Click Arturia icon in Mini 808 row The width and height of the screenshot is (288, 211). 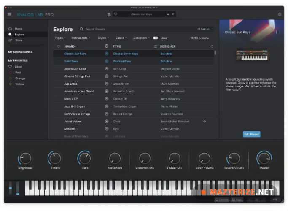click(107, 129)
